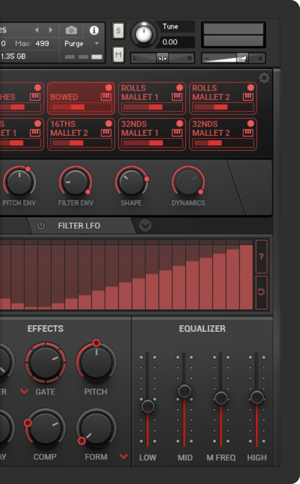This screenshot has height=484, width=300.
Task: Click the ROLLS MALLET 1 level bar
Action: coord(152,107)
